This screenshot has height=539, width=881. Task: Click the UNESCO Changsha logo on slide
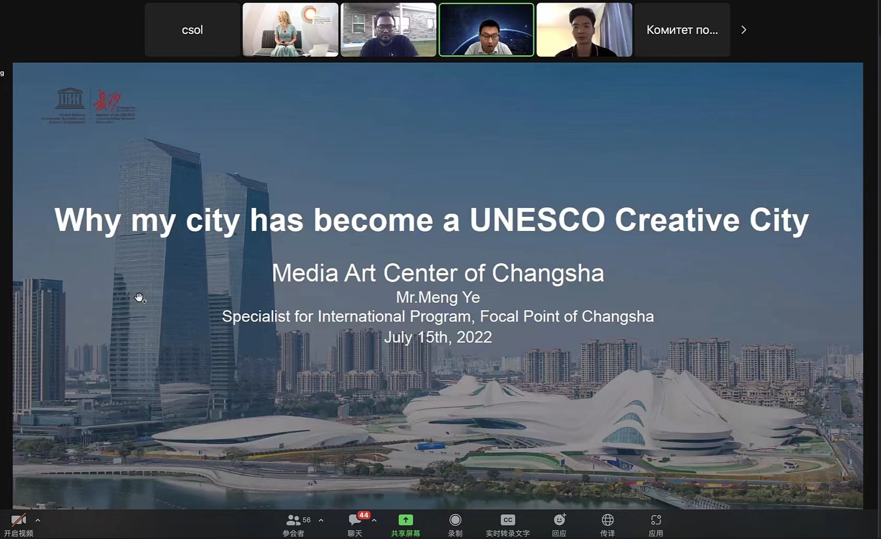(x=89, y=106)
